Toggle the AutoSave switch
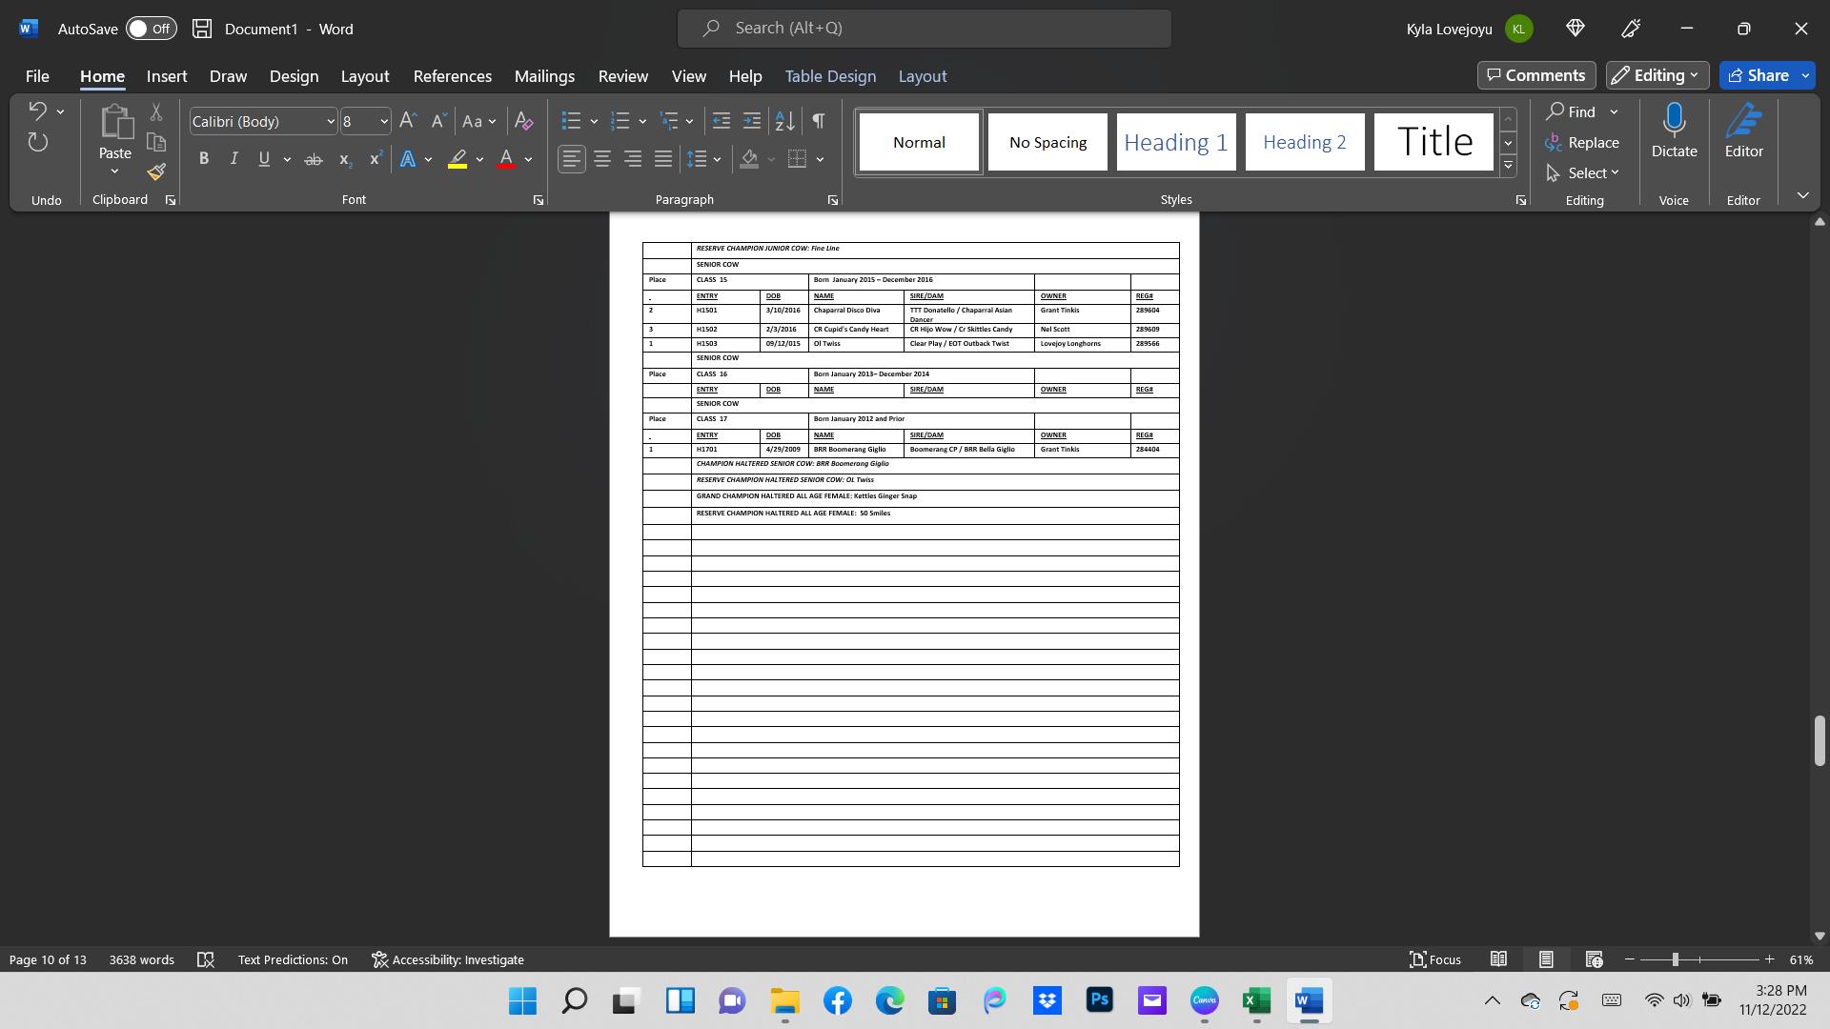1830x1029 pixels. click(152, 29)
